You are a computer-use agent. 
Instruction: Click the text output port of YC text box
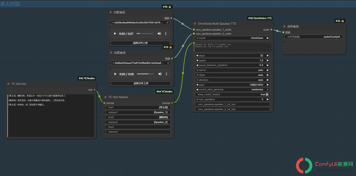click(94, 90)
